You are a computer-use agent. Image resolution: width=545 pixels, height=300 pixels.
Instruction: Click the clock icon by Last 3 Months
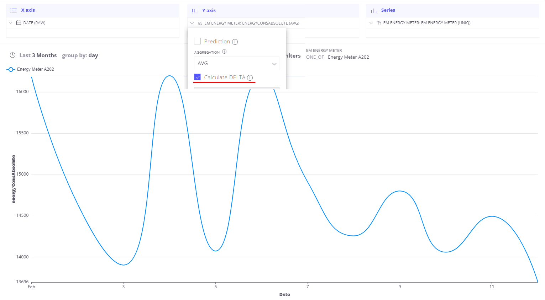[12, 55]
